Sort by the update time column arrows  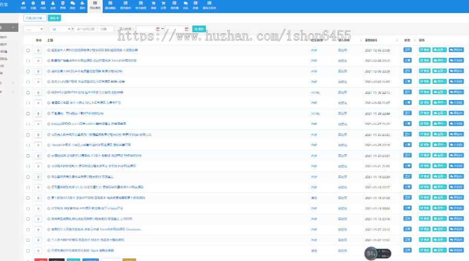point(397,40)
